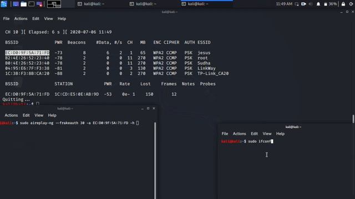
Task: Click highlighted BSSID EC:D0:9F:5A:71:FD in the network table
Action: pos(27,53)
